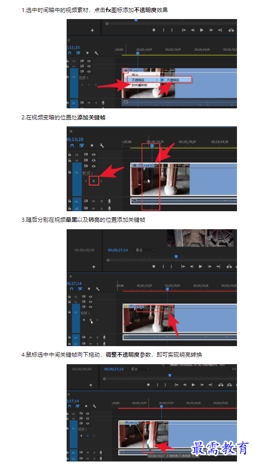Go to Out point in step 1
This screenshot has width=253, height=464.
tap(220, 30)
